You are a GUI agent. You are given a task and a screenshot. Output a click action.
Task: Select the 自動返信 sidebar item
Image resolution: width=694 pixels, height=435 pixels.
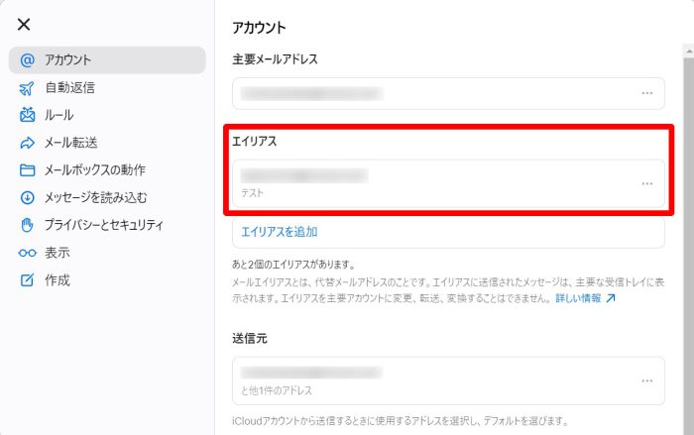[69, 88]
